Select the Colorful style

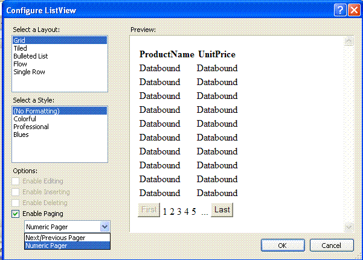point(25,119)
